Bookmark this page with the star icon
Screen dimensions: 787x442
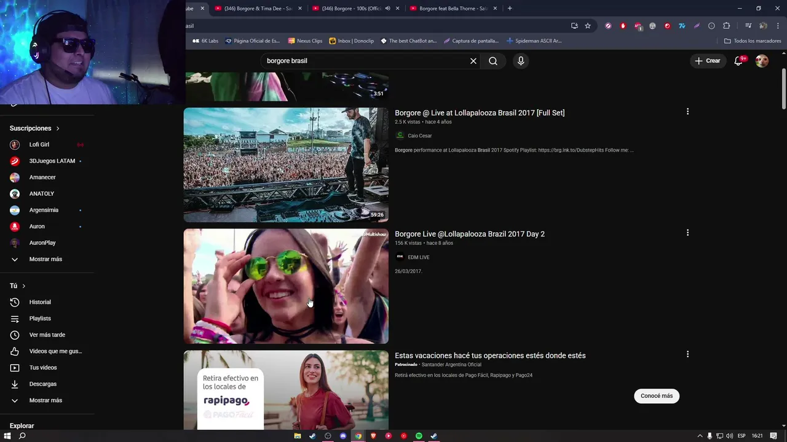coord(588,26)
